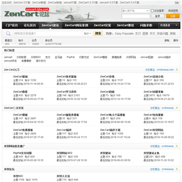Open top link zencart1.5.5下载
The image size is (182, 182).
pyautogui.click(x=109, y=3)
